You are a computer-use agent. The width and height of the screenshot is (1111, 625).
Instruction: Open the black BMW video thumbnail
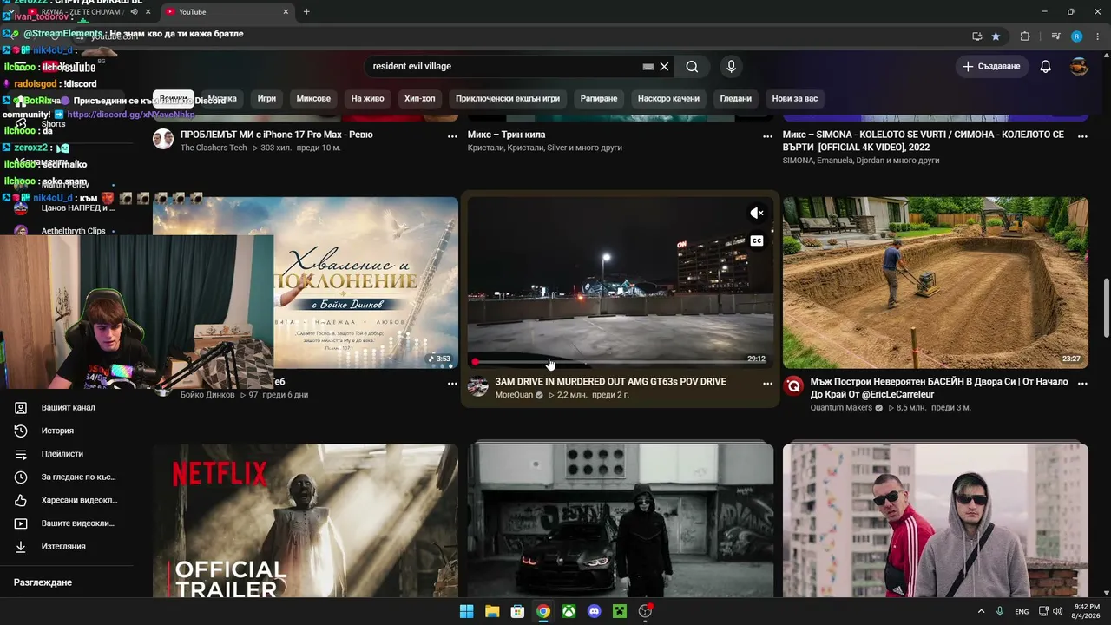click(x=620, y=521)
